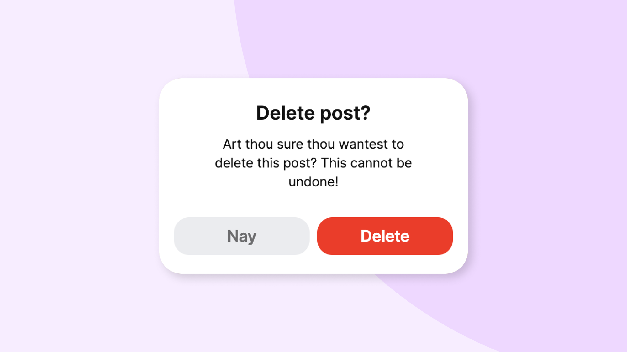Cancel deletion by choosing Nay
Image resolution: width=627 pixels, height=352 pixels.
point(242,236)
